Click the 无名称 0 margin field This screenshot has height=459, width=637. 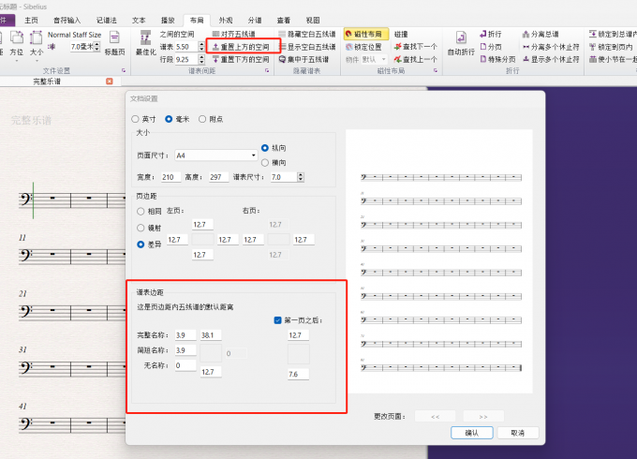tap(185, 365)
